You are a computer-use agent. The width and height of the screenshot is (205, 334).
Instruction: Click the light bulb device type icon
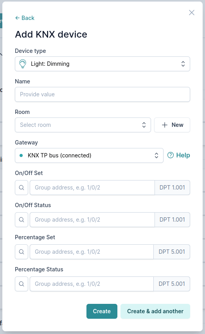click(23, 64)
